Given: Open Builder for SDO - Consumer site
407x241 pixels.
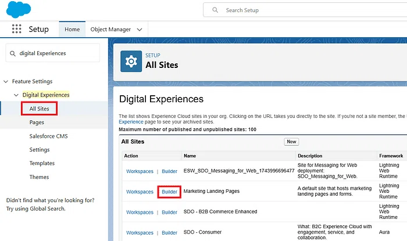Looking at the screenshot, I should (170, 233).
